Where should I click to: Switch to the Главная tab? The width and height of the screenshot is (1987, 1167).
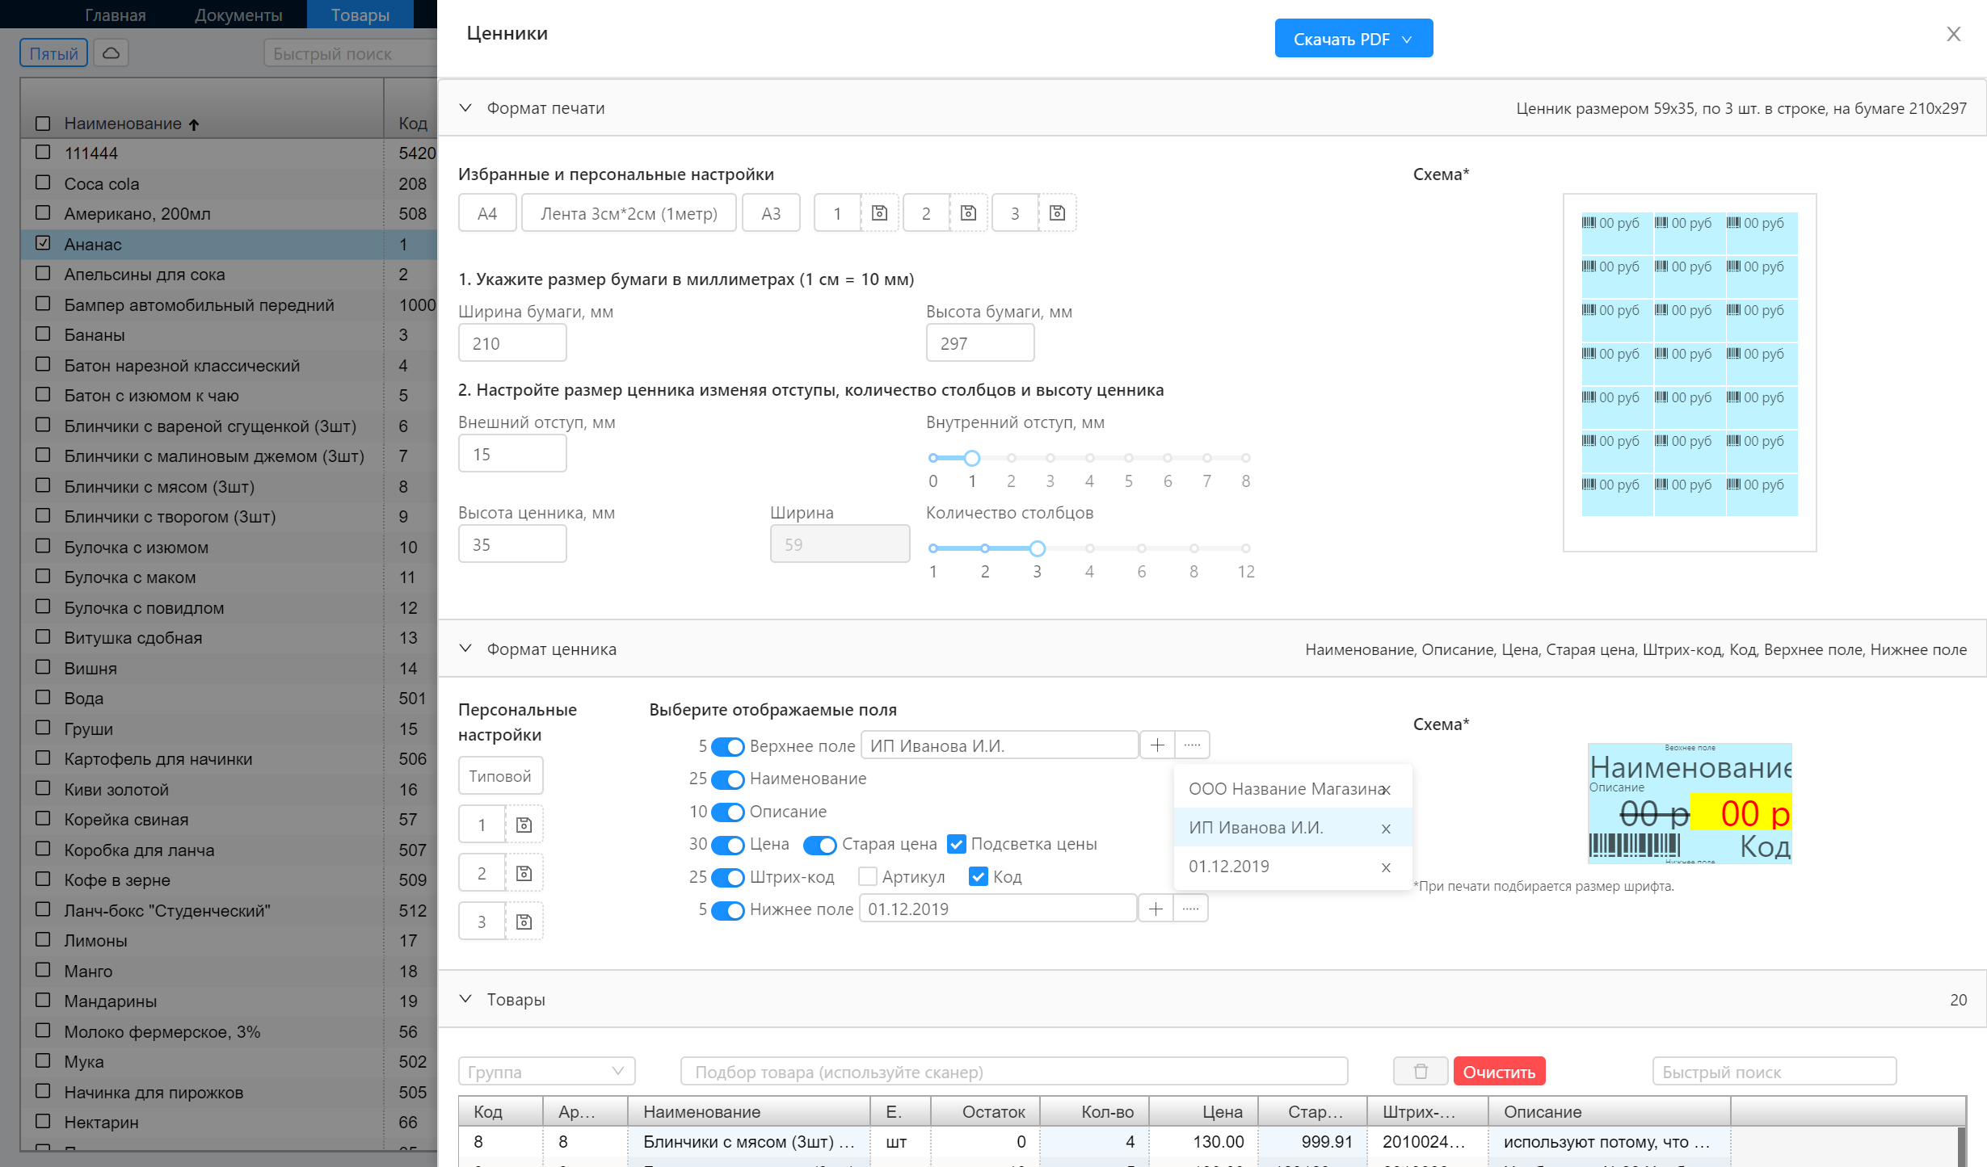[116, 15]
